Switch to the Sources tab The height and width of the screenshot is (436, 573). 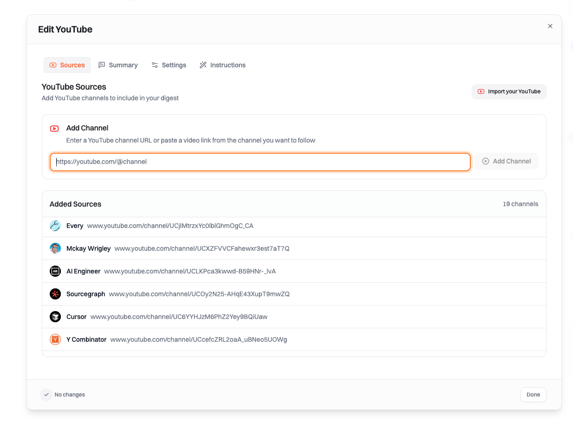(x=67, y=65)
